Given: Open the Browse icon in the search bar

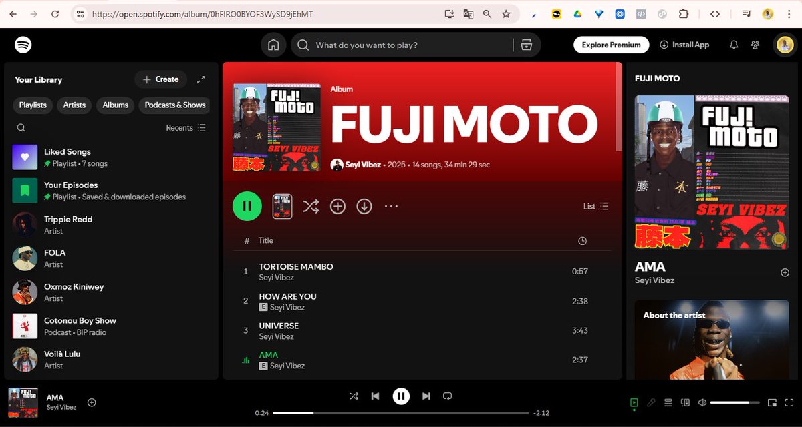Looking at the screenshot, I should [x=526, y=45].
